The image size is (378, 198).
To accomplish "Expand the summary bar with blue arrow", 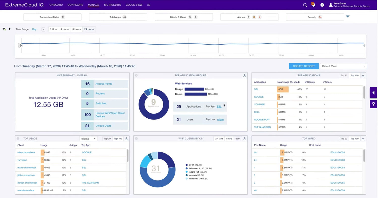I will pyautogui.click(x=348, y=17).
